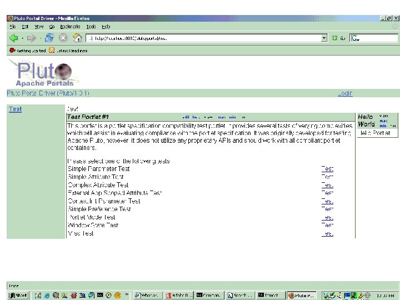Viewport: 400px width, 300px height.
Task: Maximize the Hello World portlet via max
Action: tap(383, 121)
